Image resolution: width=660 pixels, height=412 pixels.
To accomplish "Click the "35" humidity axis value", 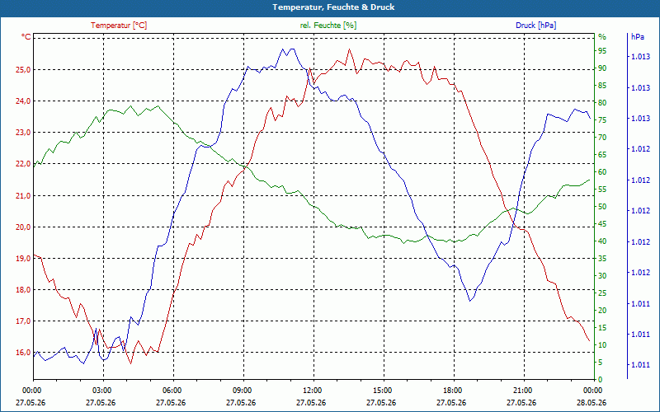I will click(x=602, y=259).
